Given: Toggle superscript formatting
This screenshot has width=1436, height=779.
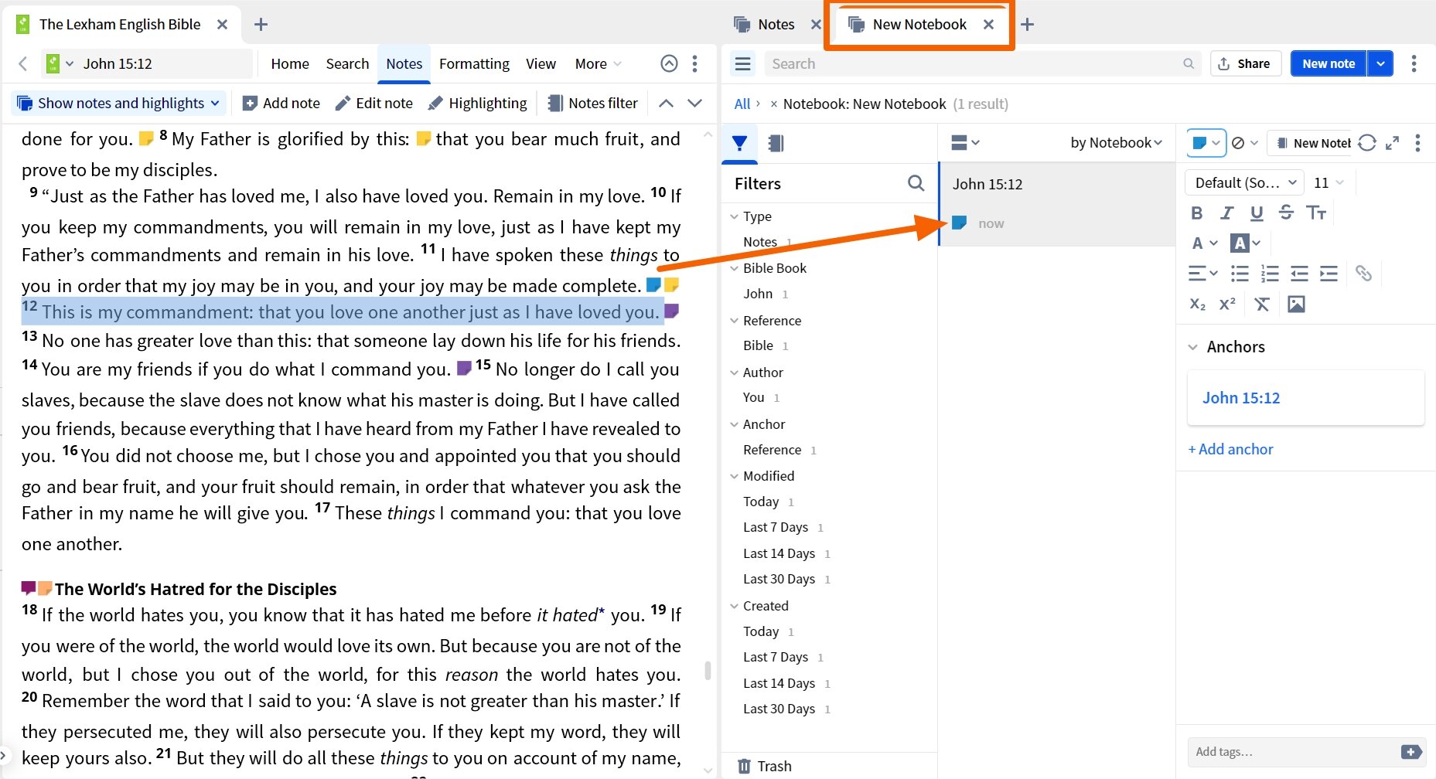Looking at the screenshot, I should 1227,304.
